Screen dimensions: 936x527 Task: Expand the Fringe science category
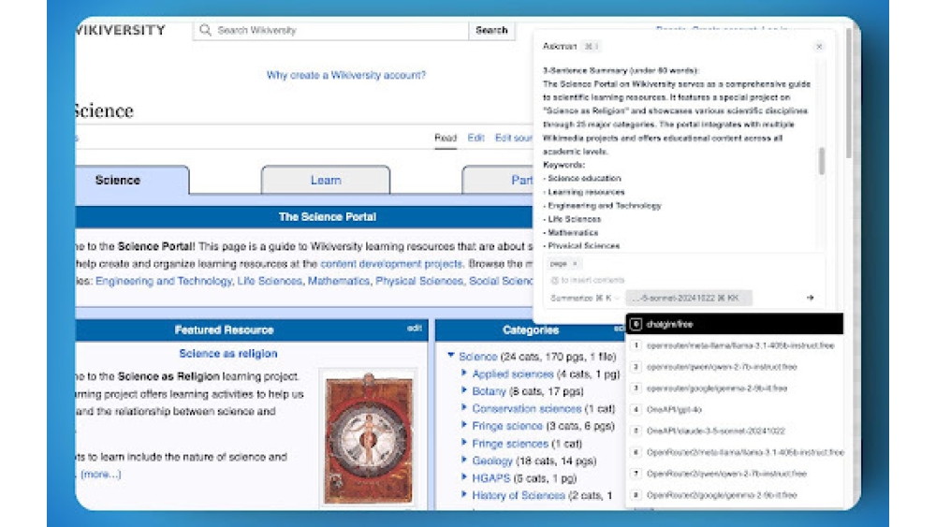coord(464,425)
